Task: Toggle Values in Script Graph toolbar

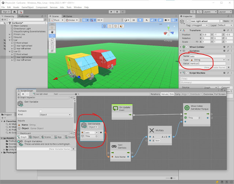Action: (x=165, y=94)
